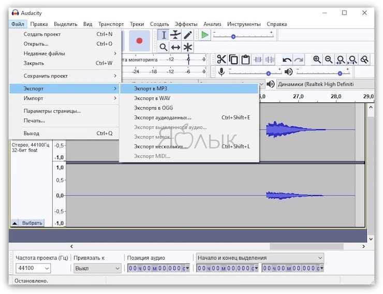Click the Copy icon

pyautogui.click(x=233, y=60)
